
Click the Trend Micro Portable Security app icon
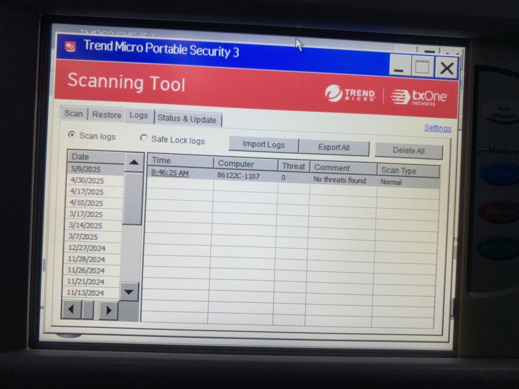click(70, 46)
